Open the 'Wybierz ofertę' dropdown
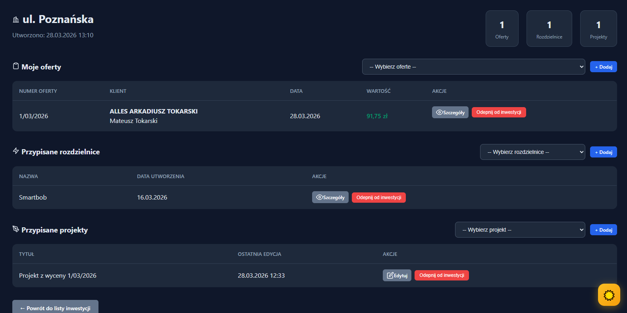This screenshot has width=627, height=313. (x=473, y=67)
